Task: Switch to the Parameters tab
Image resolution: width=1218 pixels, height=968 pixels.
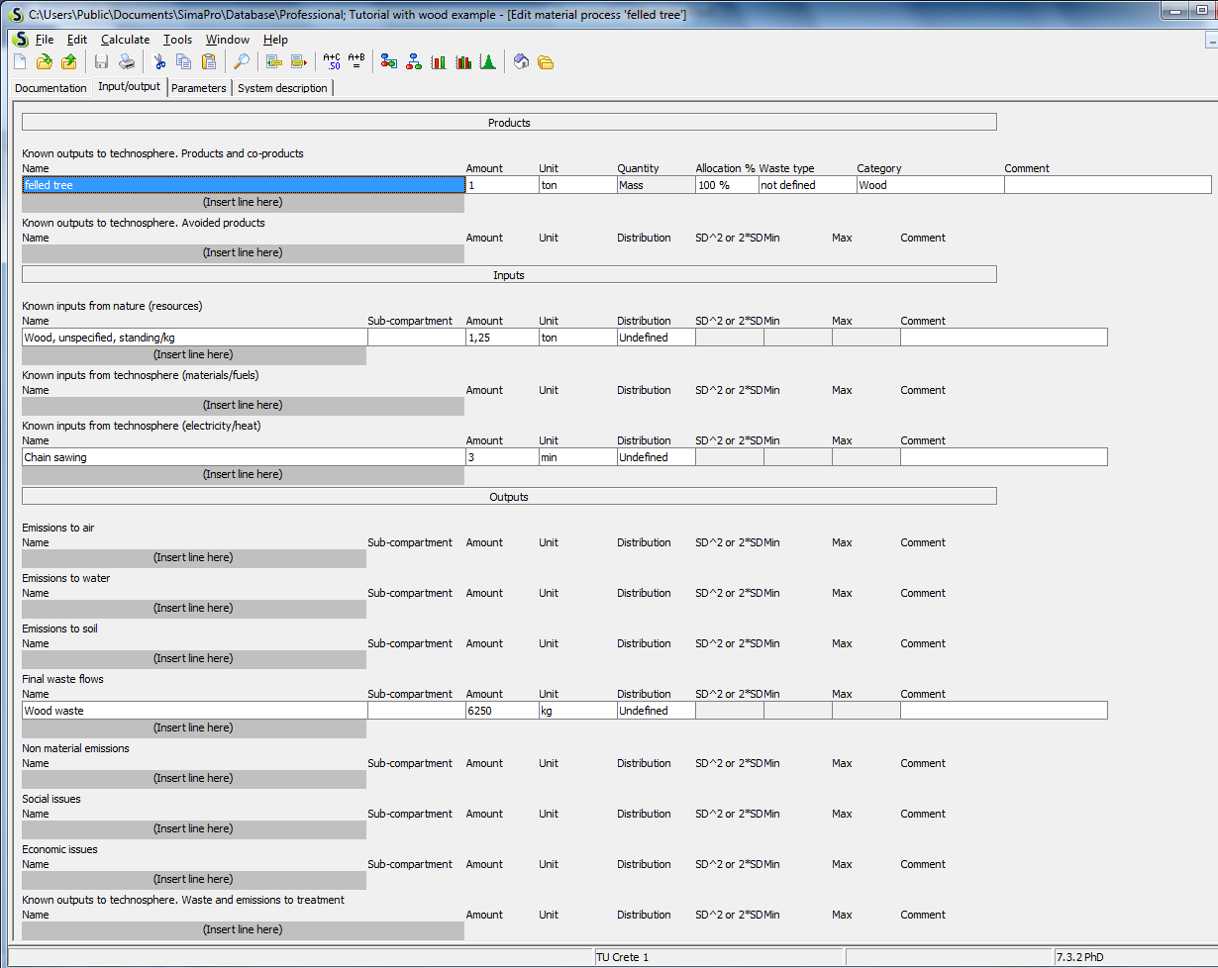Action: [199, 88]
